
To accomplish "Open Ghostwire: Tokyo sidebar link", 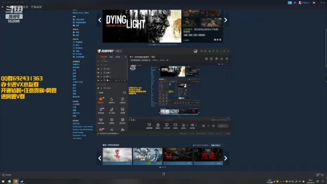I will 79,135.
